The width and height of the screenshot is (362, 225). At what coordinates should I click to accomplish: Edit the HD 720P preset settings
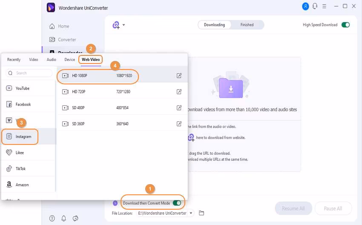[x=179, y=92]
